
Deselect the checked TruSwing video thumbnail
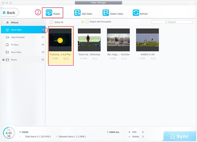(x=60, y=40)
